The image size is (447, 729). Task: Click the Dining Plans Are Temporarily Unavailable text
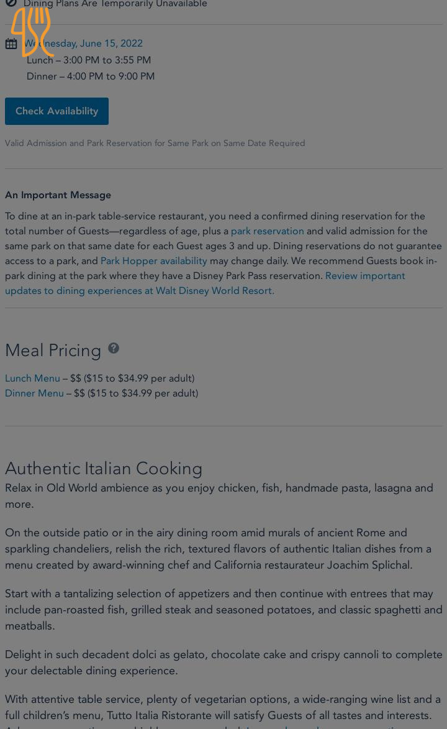point(115,4)
